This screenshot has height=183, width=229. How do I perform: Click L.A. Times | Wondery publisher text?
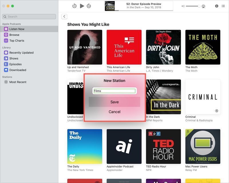159,71
